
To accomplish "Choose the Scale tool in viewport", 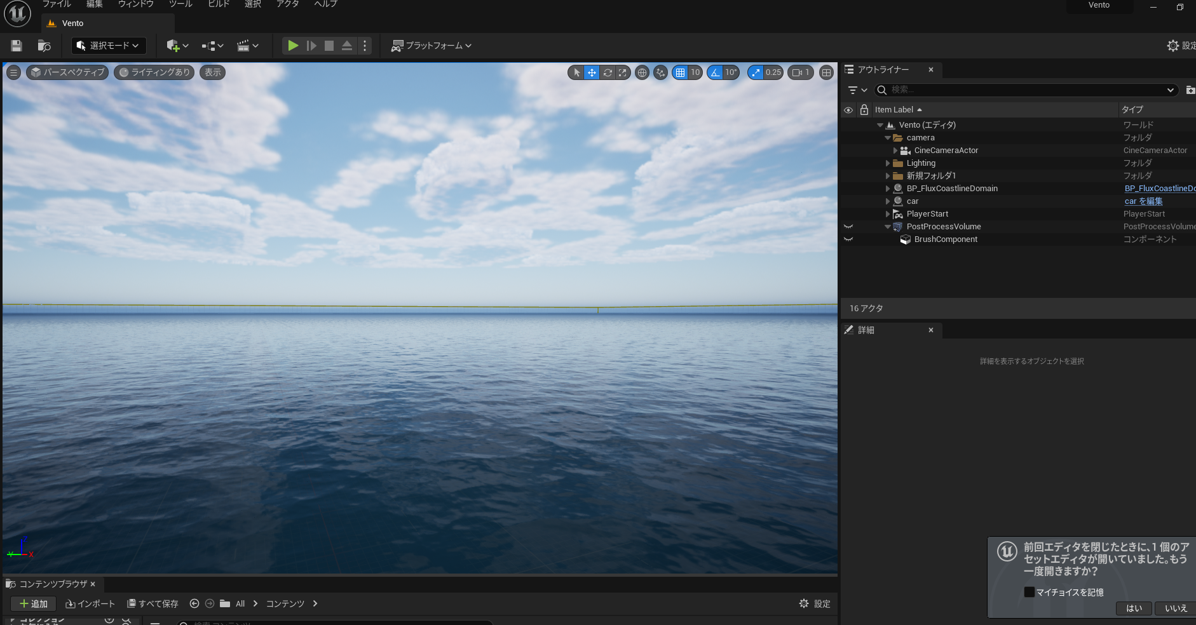I will [x=623, y=72].
